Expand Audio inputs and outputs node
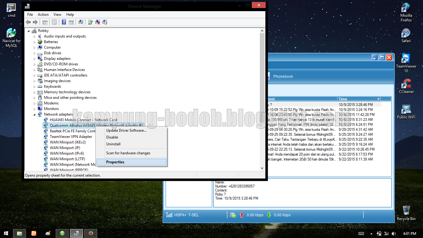 tap(35, 36)
